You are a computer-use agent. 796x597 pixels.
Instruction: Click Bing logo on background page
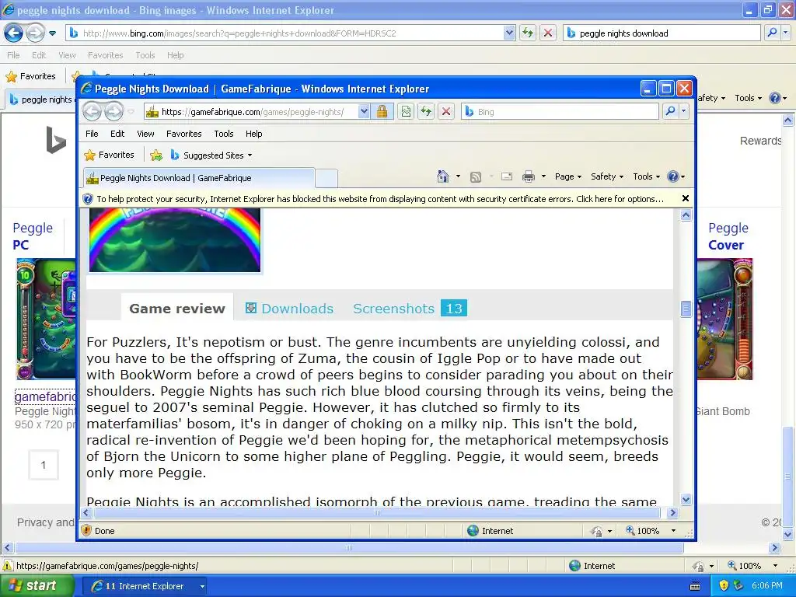56,140
